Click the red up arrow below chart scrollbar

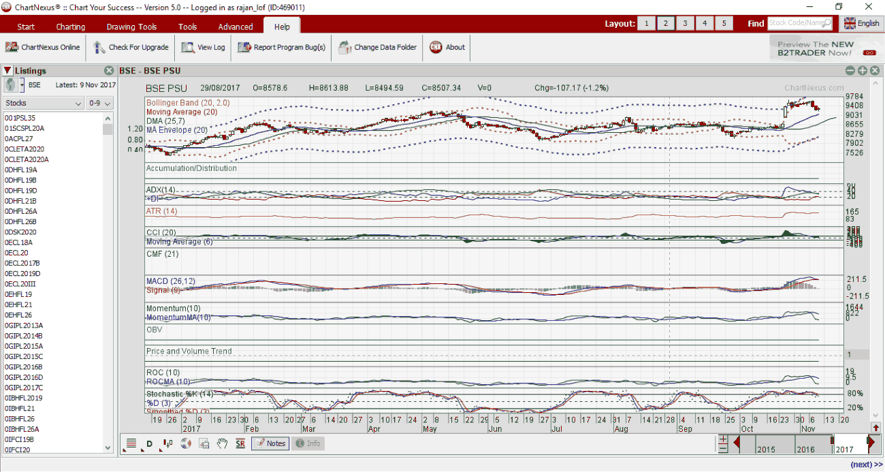(876, 427)
